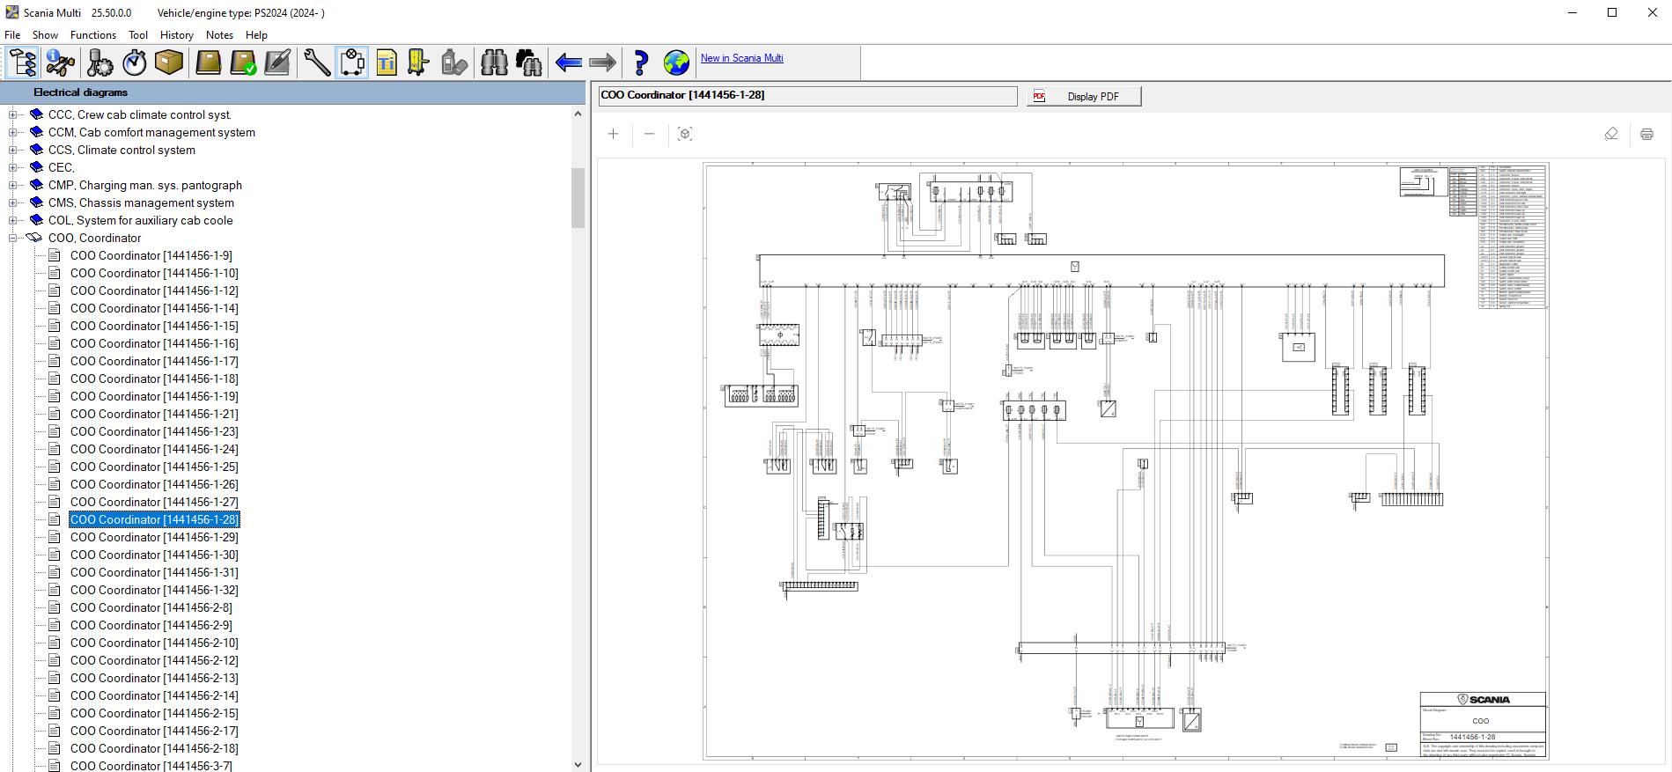Click the binoculars search icon

click(495, 62)
